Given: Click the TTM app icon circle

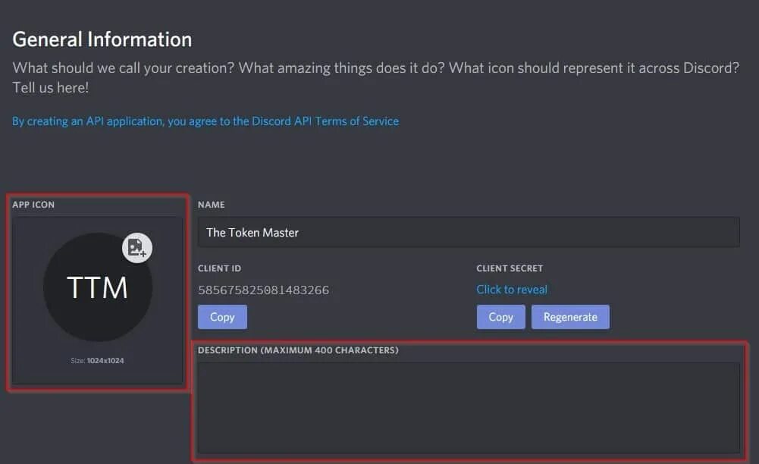Looking at the screenshot, I should click(x=97, y=287).
